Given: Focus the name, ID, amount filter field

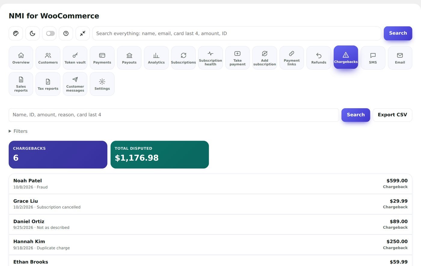Looking at the screenshot, I should tap(174, 115).
